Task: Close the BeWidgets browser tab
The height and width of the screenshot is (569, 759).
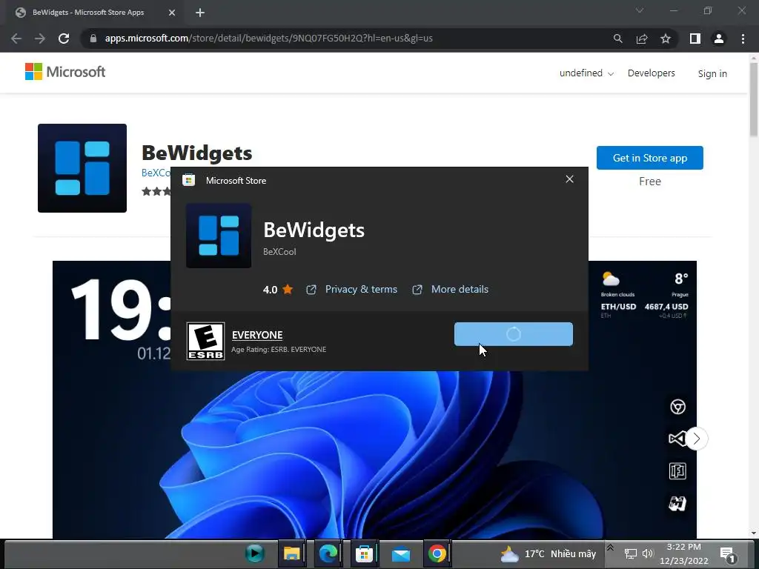Action: click(x=172, y=13)
